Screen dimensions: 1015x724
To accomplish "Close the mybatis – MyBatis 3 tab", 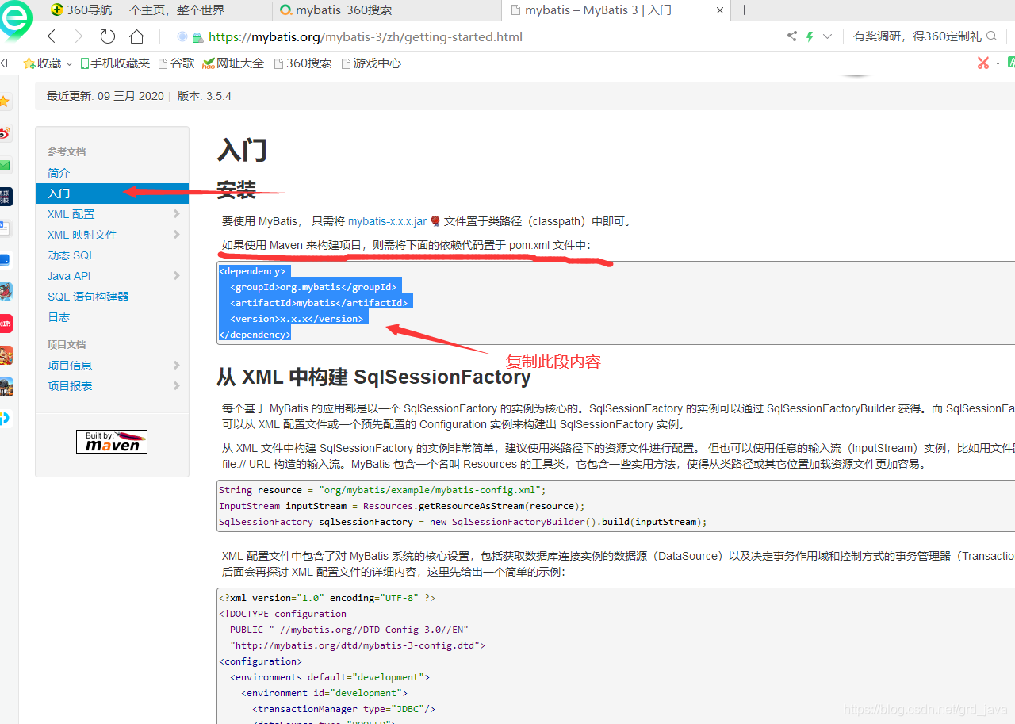I will (x=720, y=10).
